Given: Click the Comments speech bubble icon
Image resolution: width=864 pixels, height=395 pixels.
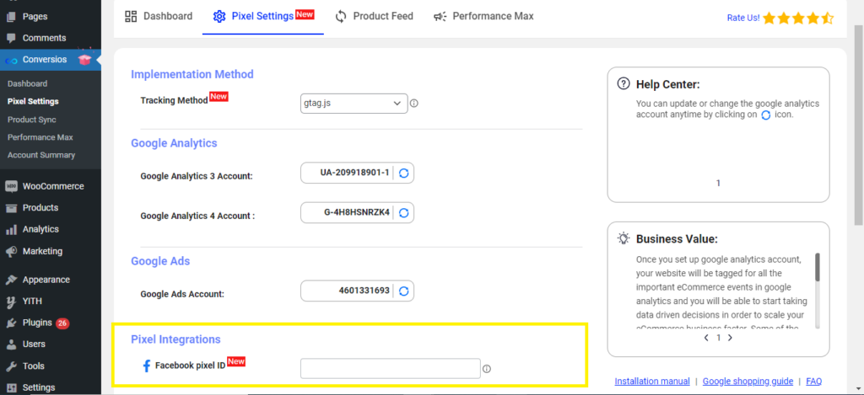Looking at the screenshot, I should tap(11, 38).
